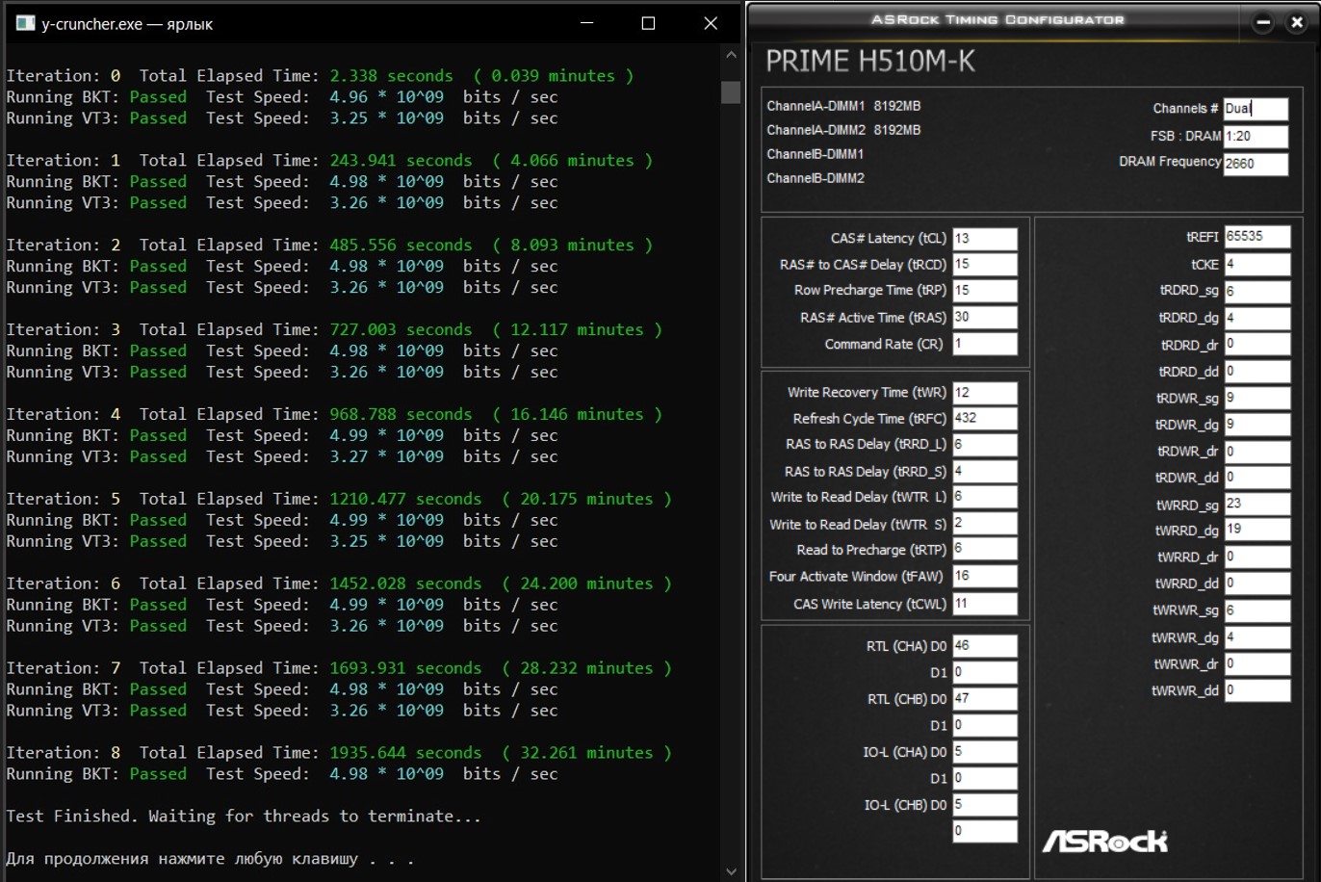Click the D1 field below RTL (CHA) D0
The height and width of the screenshot is (882, 1321).
[985, 673]
